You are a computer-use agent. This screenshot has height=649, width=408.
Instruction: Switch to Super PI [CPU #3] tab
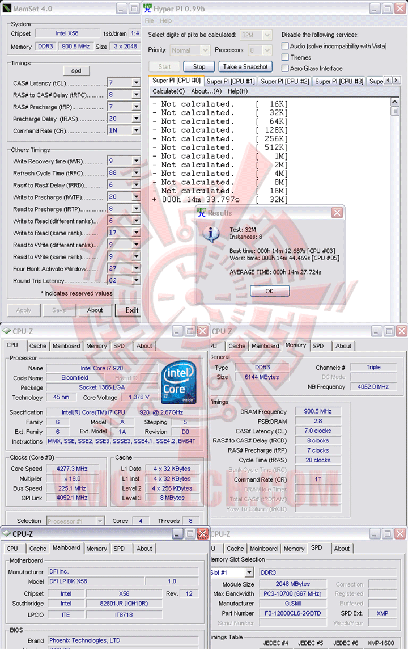pos(339,81)
